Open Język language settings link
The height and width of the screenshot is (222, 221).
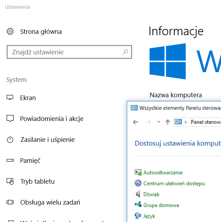(149, 216)
